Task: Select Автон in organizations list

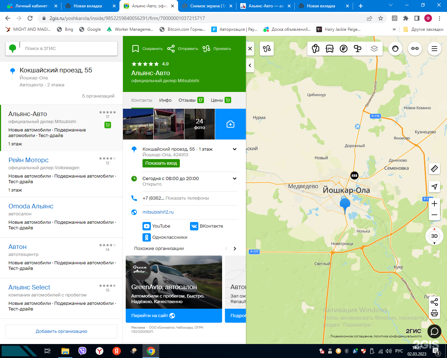Action: pyautogui.click(x=17, y=247)
